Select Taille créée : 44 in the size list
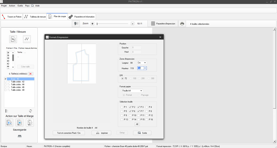Image resolution: width=277 pixels, height=148 pixels. [x=18, y=84]
